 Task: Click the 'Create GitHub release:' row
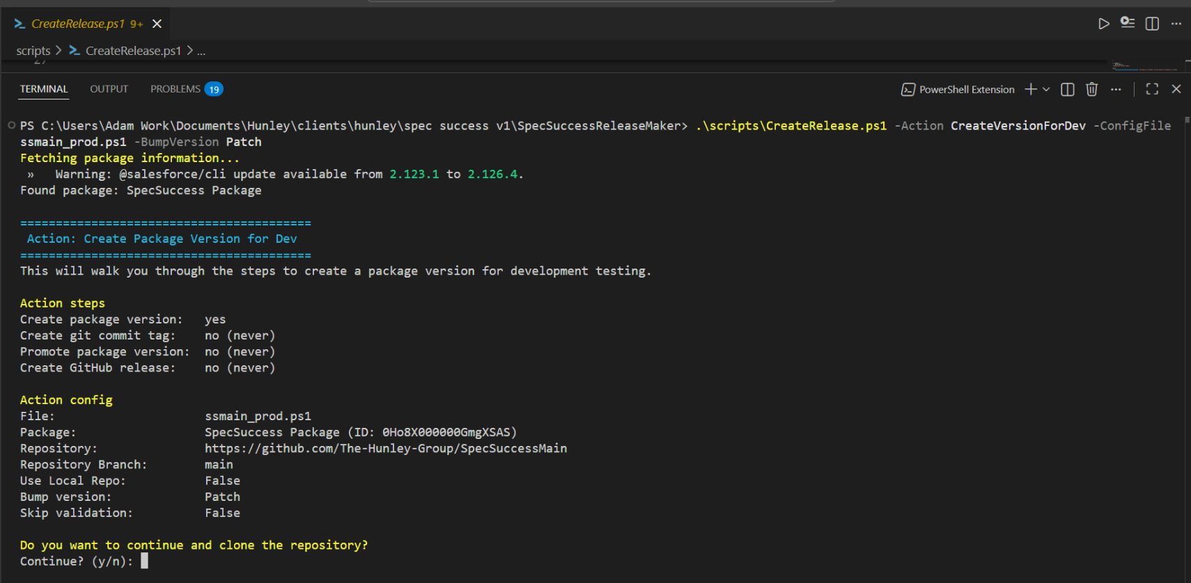point(148,367)
